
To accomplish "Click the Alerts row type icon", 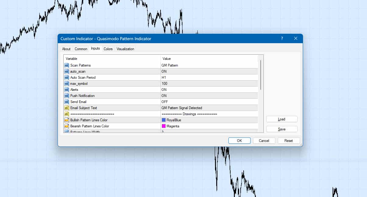I will [x=67, y=90].
